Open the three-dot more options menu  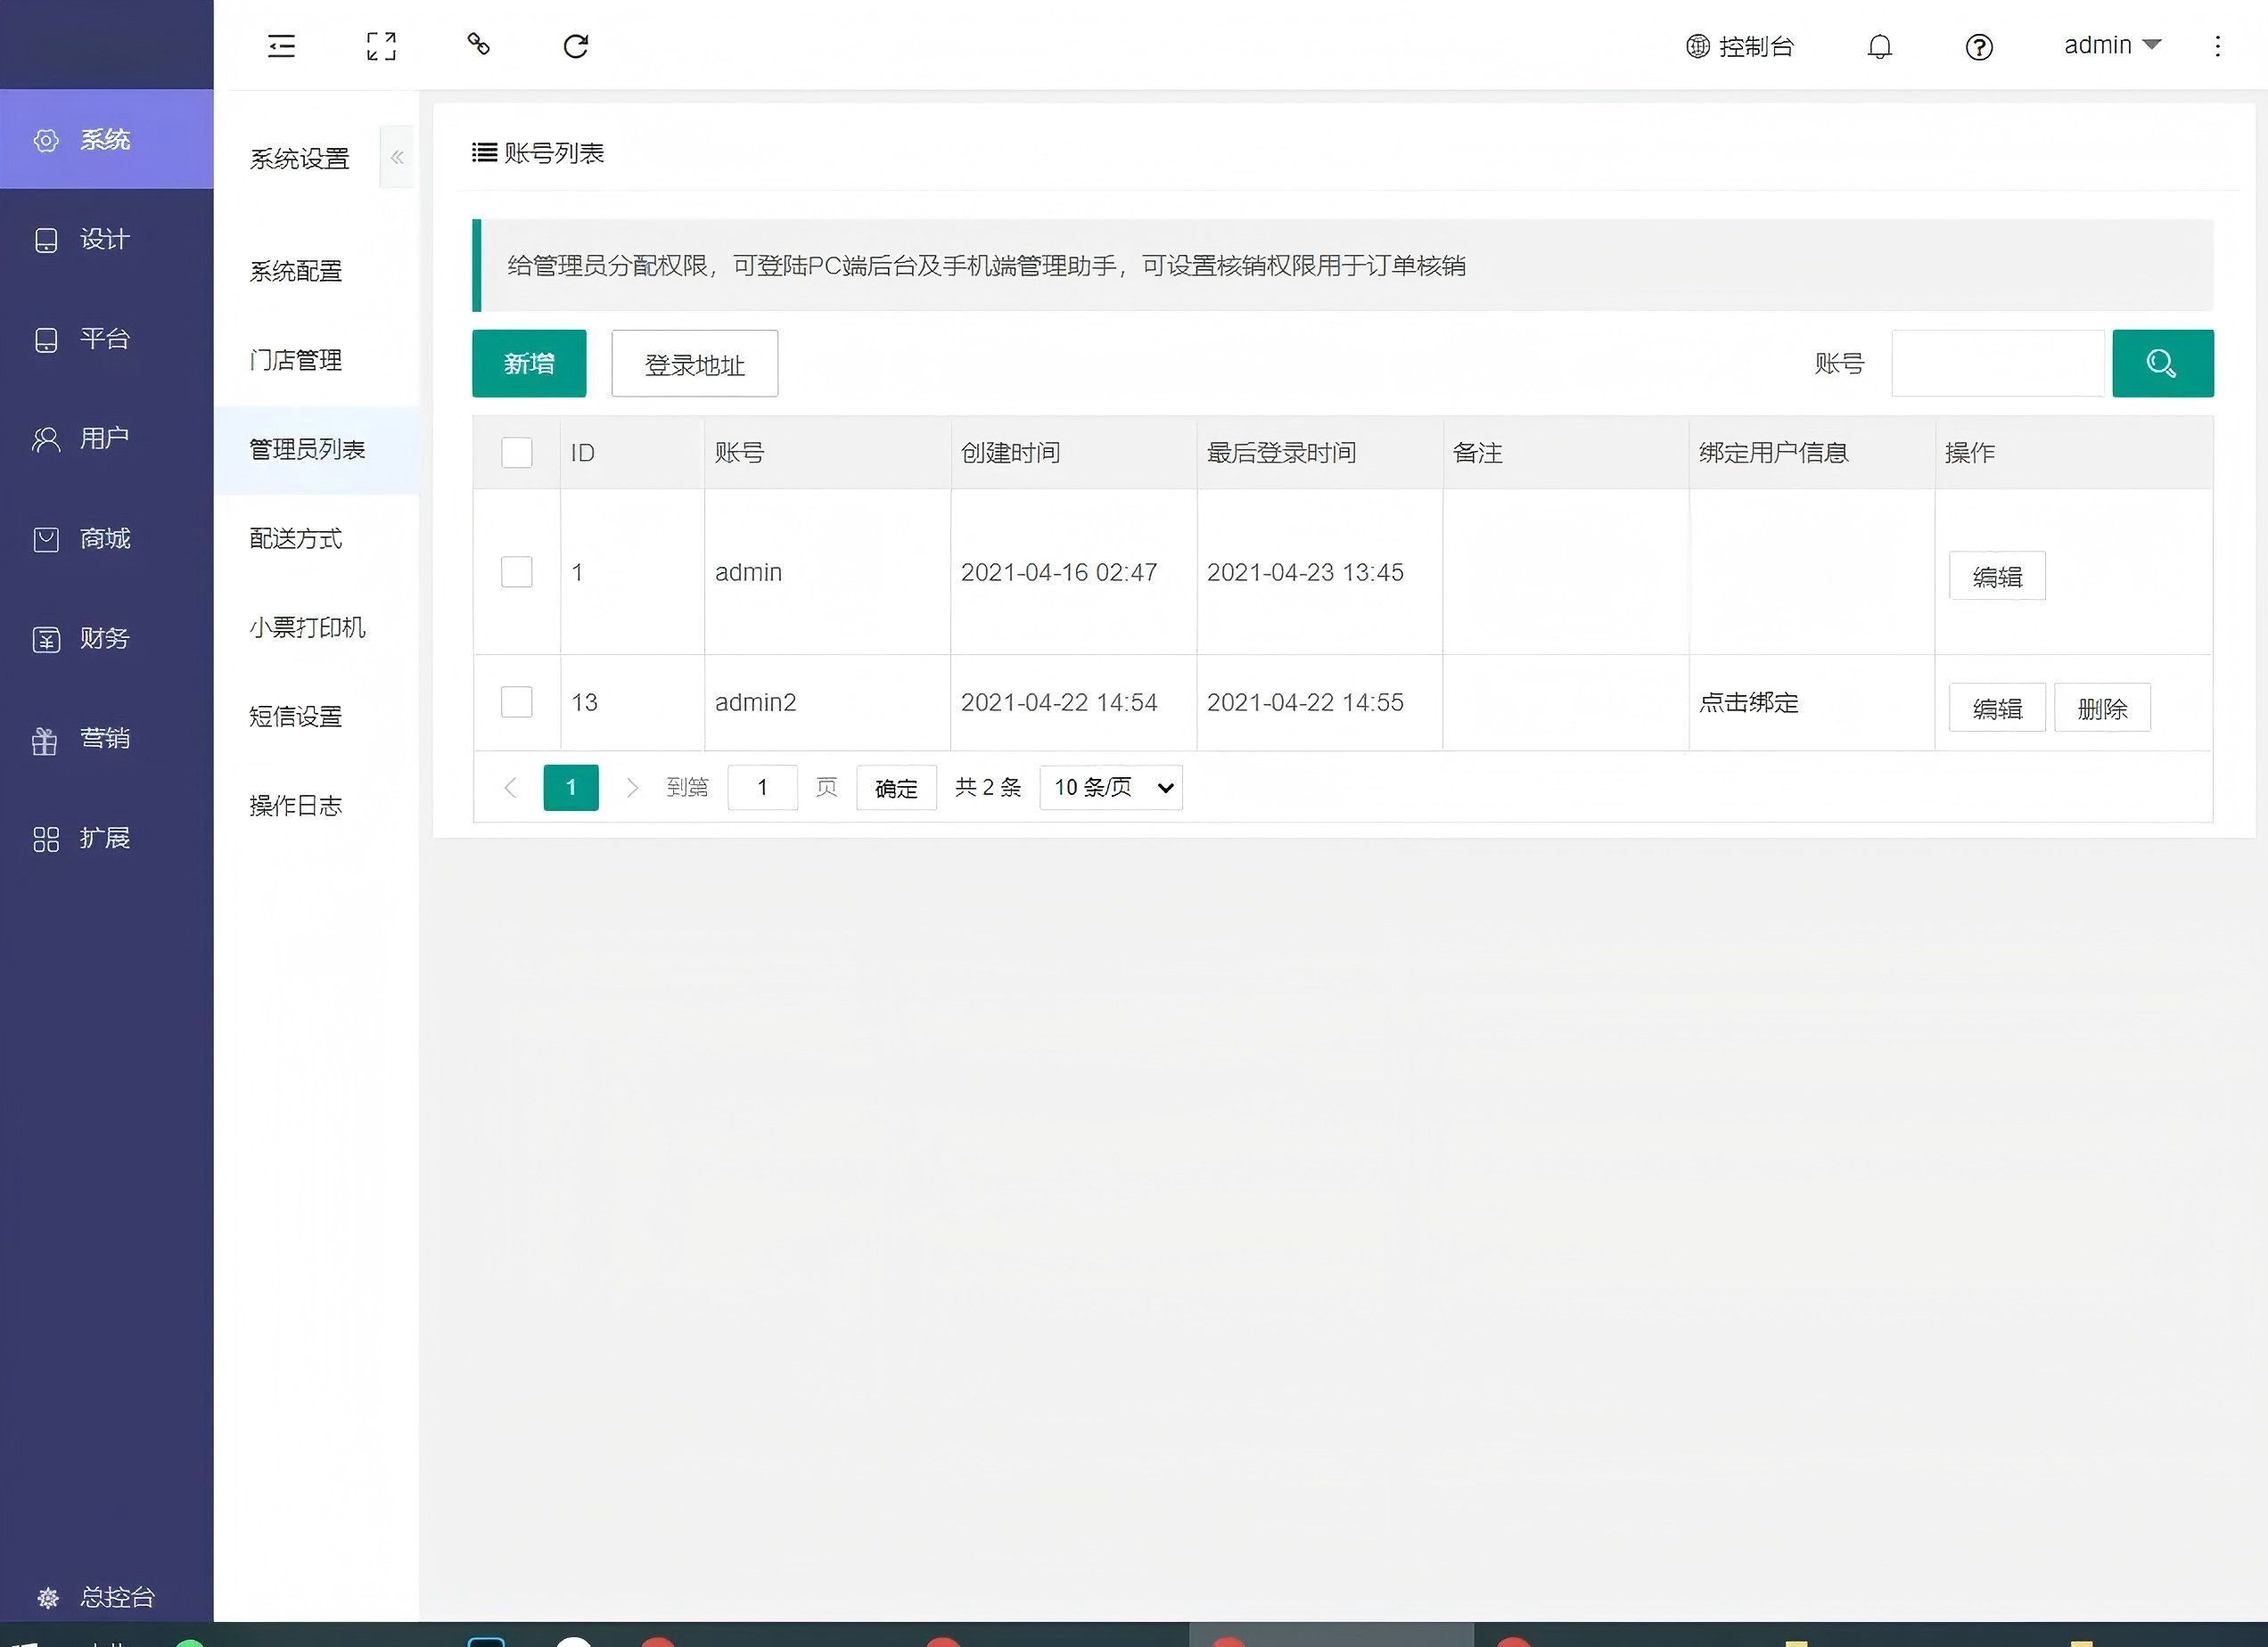click(x=2217, y=46)
